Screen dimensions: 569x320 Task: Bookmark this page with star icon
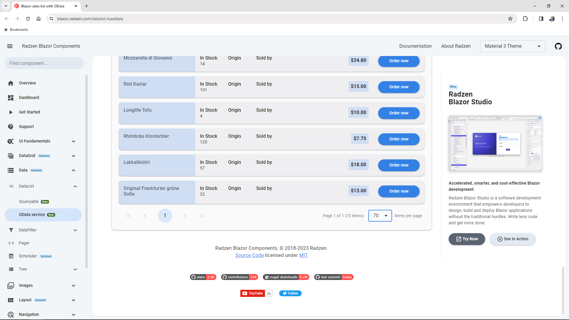tap(510, 19)
